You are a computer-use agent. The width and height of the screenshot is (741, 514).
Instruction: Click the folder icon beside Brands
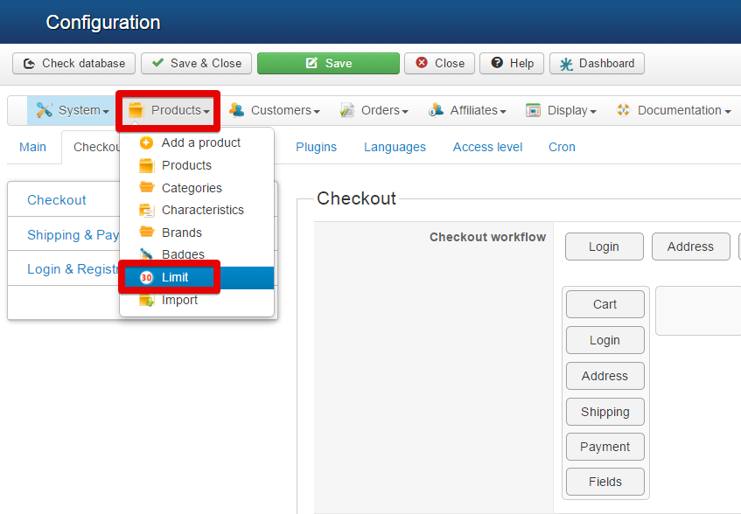coord(146,232)
